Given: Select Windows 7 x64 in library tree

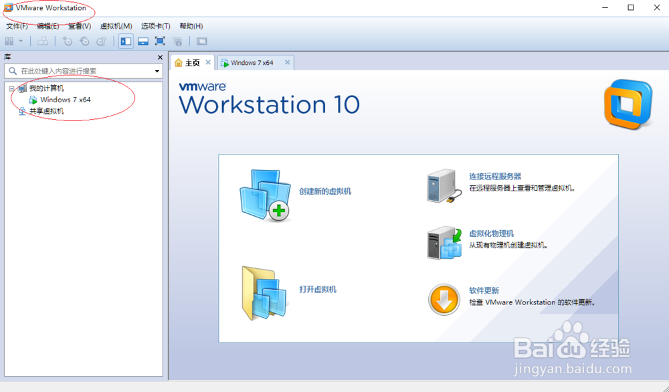Looking at the screenshot, I should point(66,100).
